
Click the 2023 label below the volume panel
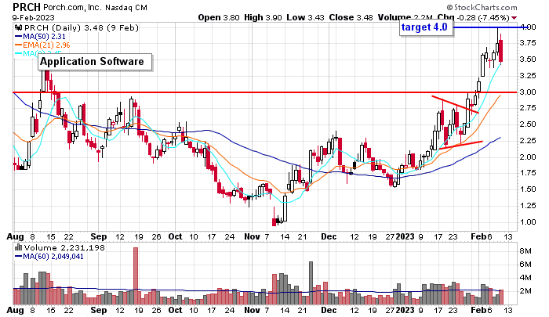(x=405, y=310)
